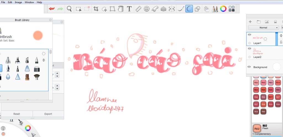Open the Perspective Guide tool
The width and height of the screenshot is (283, 137).
[x=163, y=9]
